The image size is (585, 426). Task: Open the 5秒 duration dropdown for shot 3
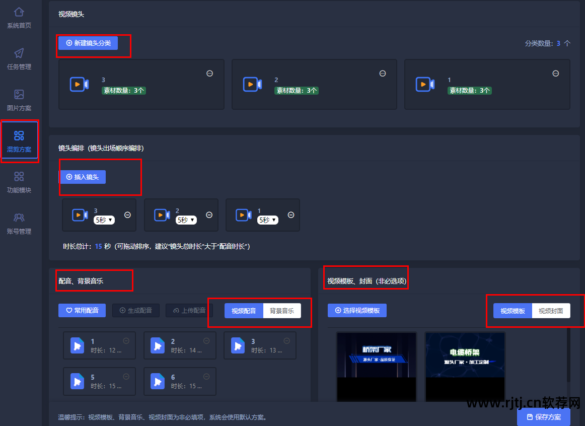(x=104, y=220)
